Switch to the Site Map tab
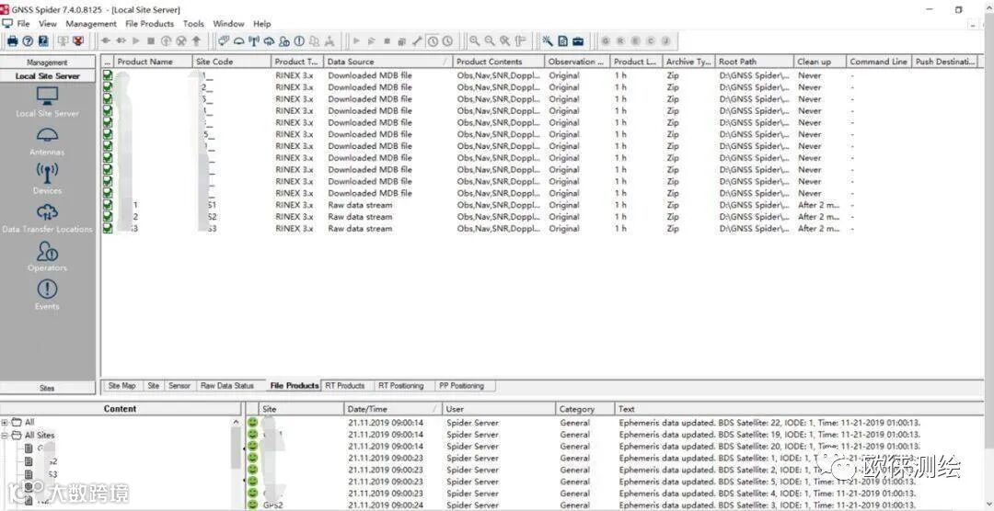994x511 pixels. click(x=121, y=386)
